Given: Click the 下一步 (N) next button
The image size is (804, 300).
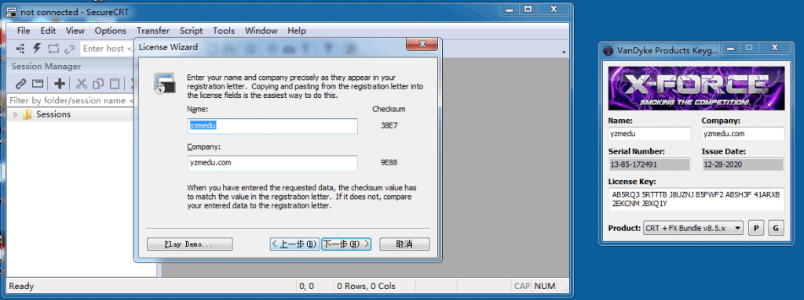Looking at the screenshot, I should pos(346,244).
